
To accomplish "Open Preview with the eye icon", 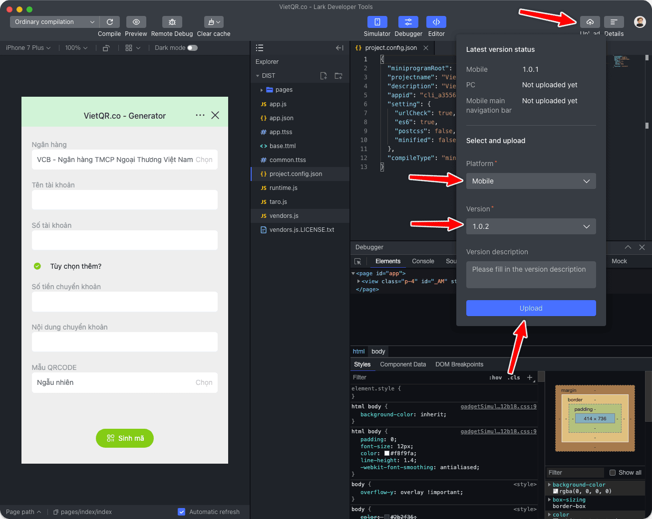I will pos(136,22).
